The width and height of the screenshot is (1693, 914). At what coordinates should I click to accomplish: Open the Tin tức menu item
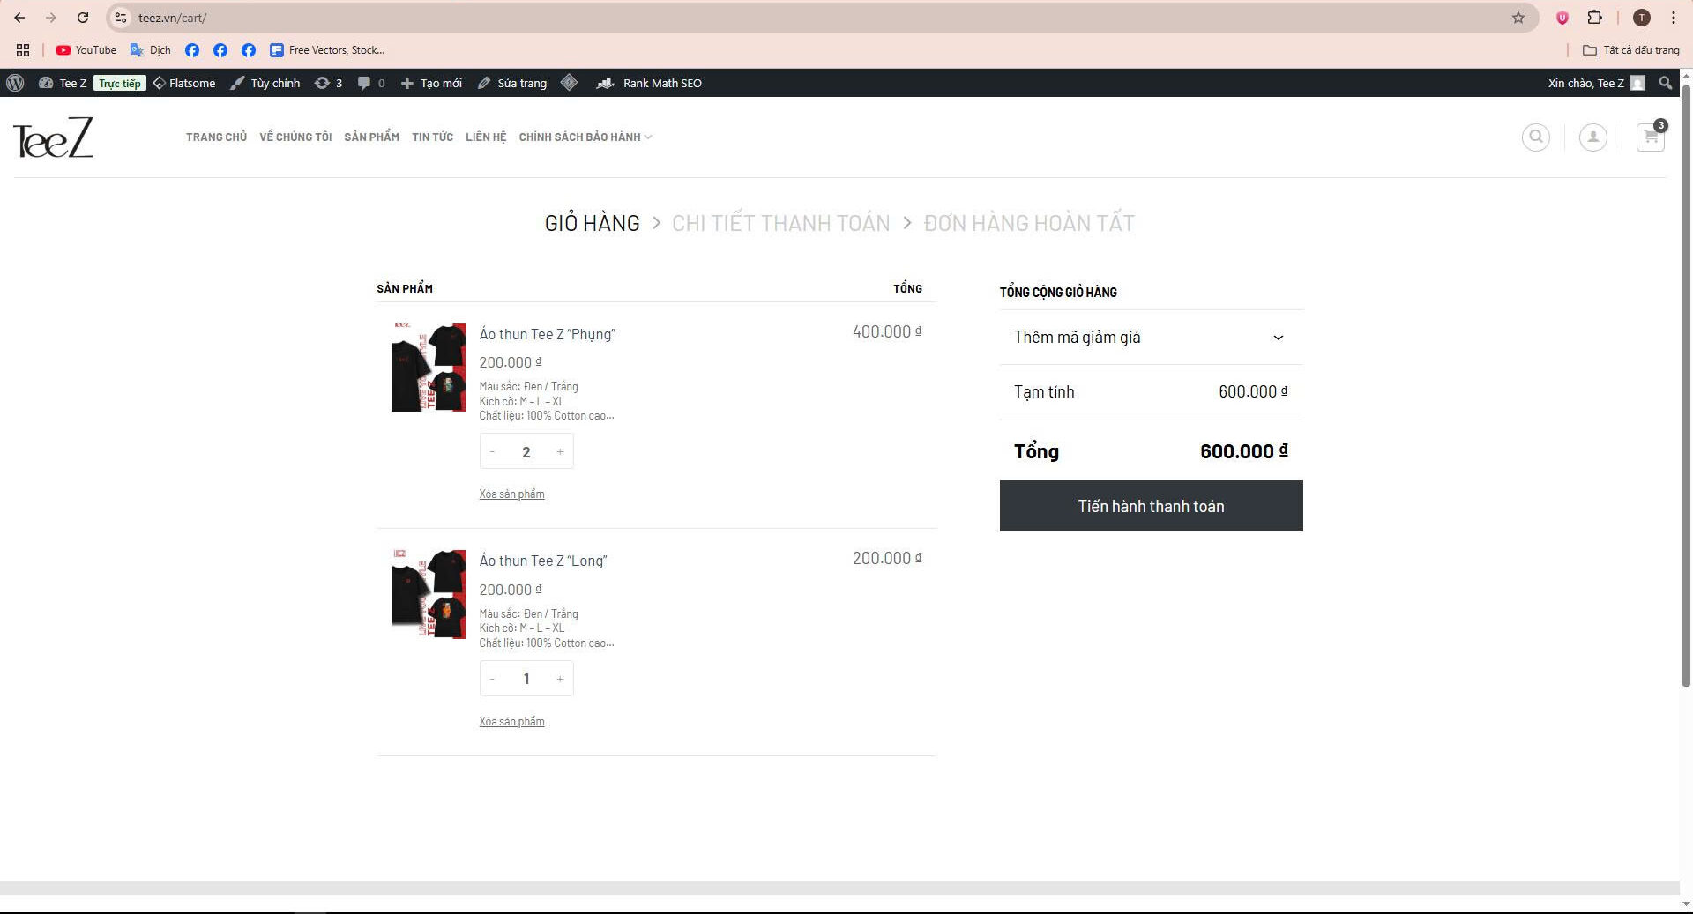[x=432, y=137]
